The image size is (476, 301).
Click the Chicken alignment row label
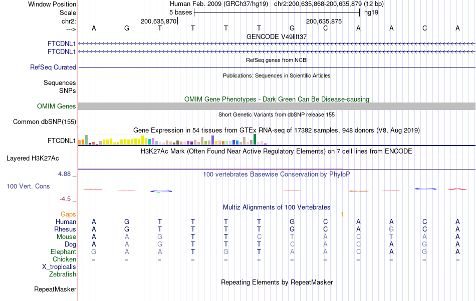pyautogui.click(x=64, y=259)
